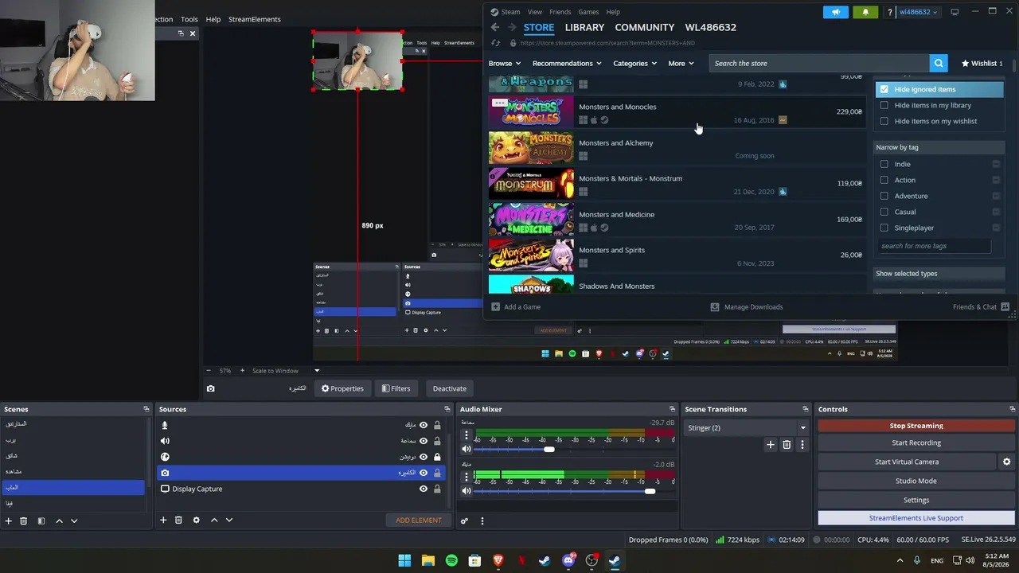Open OBS Settings button
1019x573 pixels.
coord(916,500)
